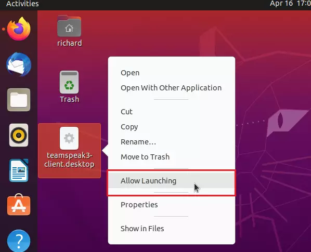Select the richard home folder icon
Screen dimensions: 311x252
point(69,31)
